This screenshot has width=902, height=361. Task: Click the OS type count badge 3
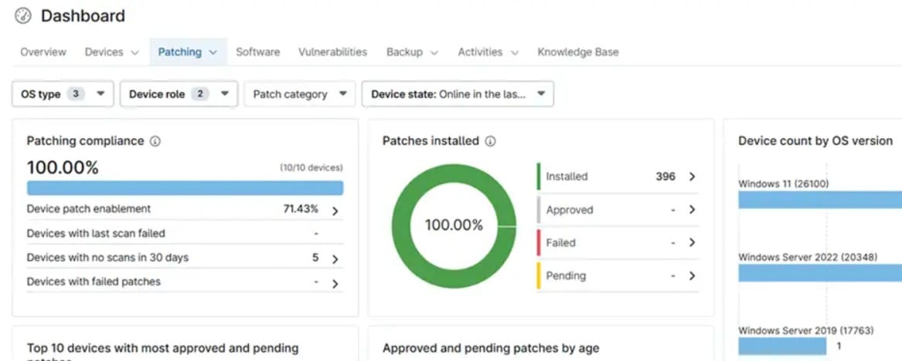(x=75, y=94)
